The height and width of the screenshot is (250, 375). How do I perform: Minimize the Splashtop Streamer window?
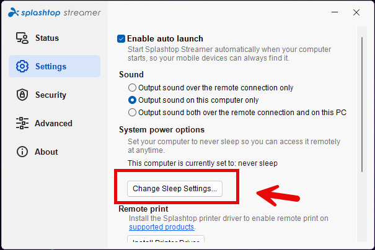(328, 12)
